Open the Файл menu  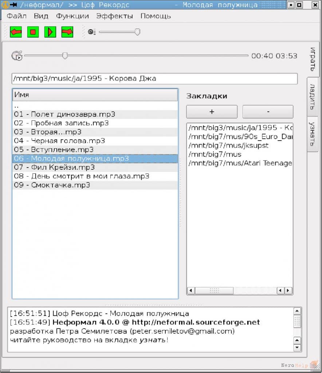point(16,16)
